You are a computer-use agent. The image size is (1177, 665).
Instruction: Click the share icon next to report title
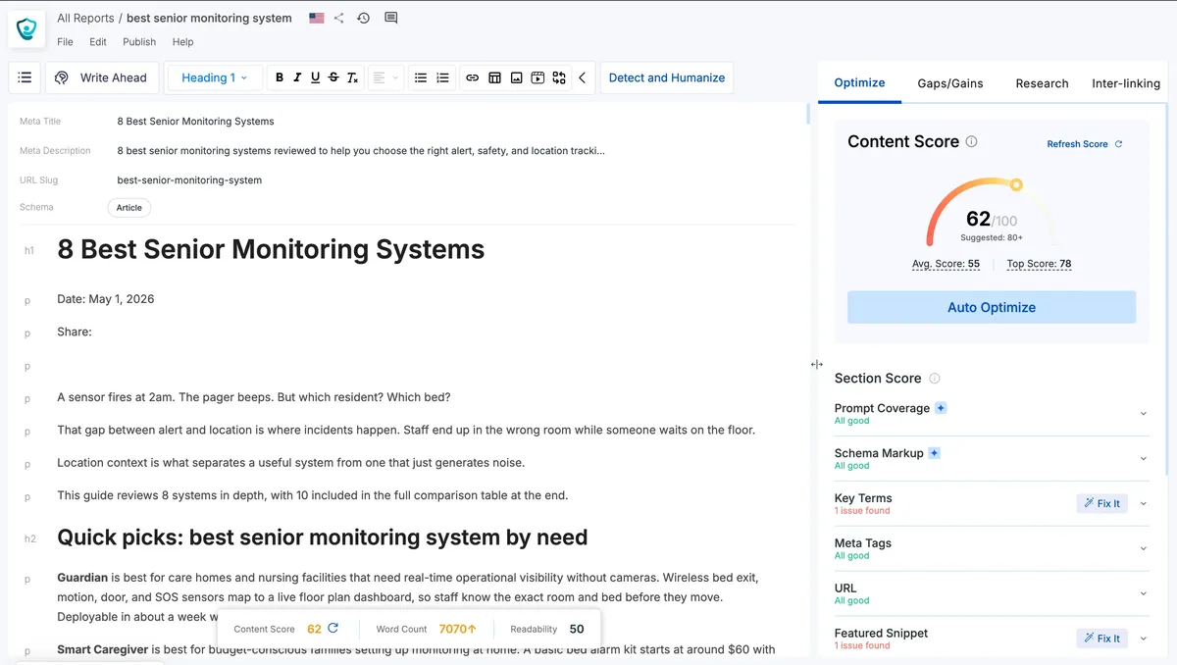[339, 18]
